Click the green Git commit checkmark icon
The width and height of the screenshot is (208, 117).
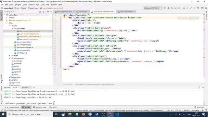(191, 8)
